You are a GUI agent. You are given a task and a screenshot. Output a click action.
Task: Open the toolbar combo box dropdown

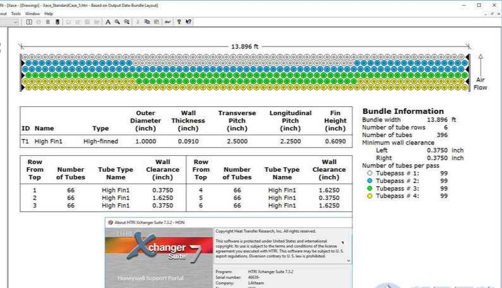(x=17, y=22)
